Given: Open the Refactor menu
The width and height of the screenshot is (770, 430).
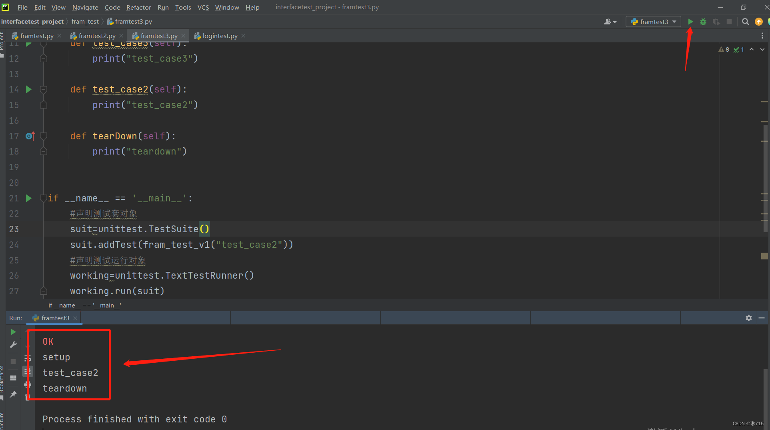Looking at the screenshot, I should tap(138, 7).
